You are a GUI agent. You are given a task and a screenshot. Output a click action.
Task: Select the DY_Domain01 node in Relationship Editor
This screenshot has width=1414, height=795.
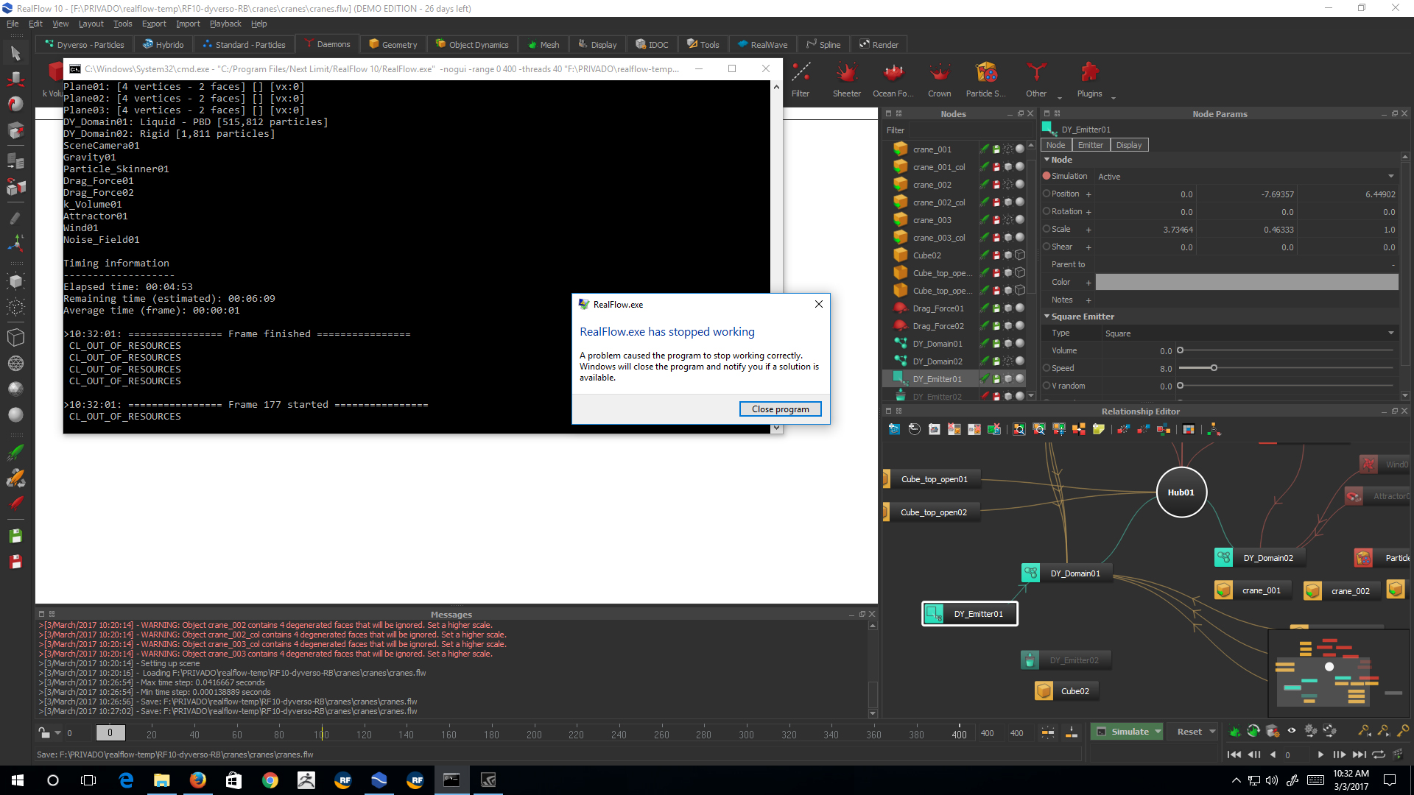click(x=1066, y=573)
